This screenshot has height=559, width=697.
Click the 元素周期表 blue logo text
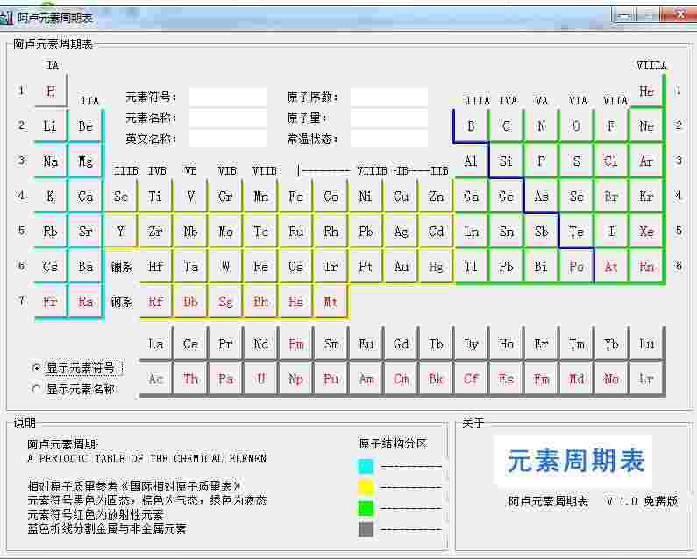576,461
